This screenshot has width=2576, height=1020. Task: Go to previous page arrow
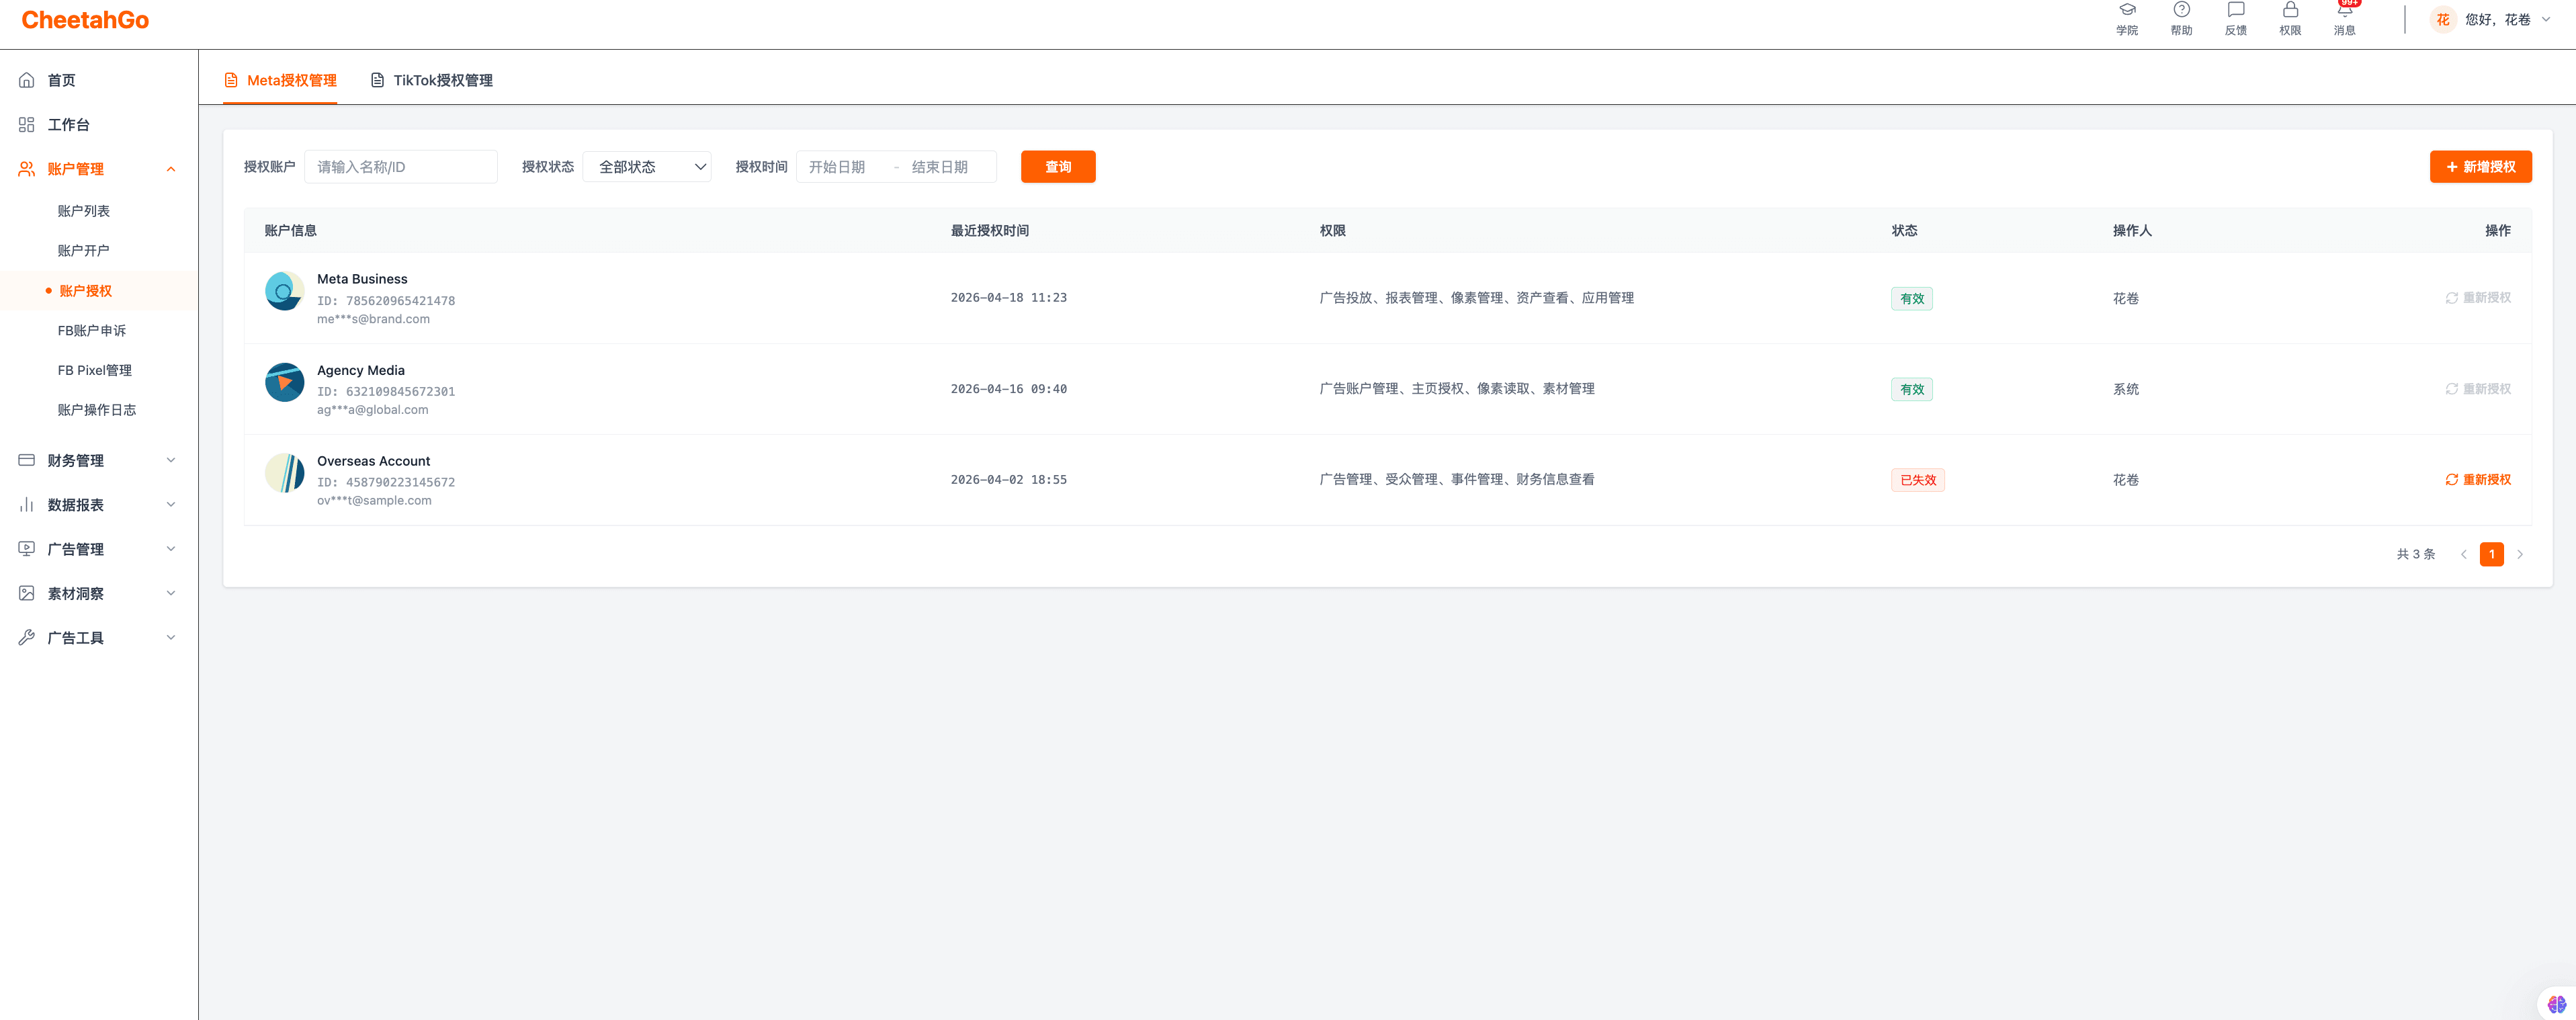coord(2463,554)
